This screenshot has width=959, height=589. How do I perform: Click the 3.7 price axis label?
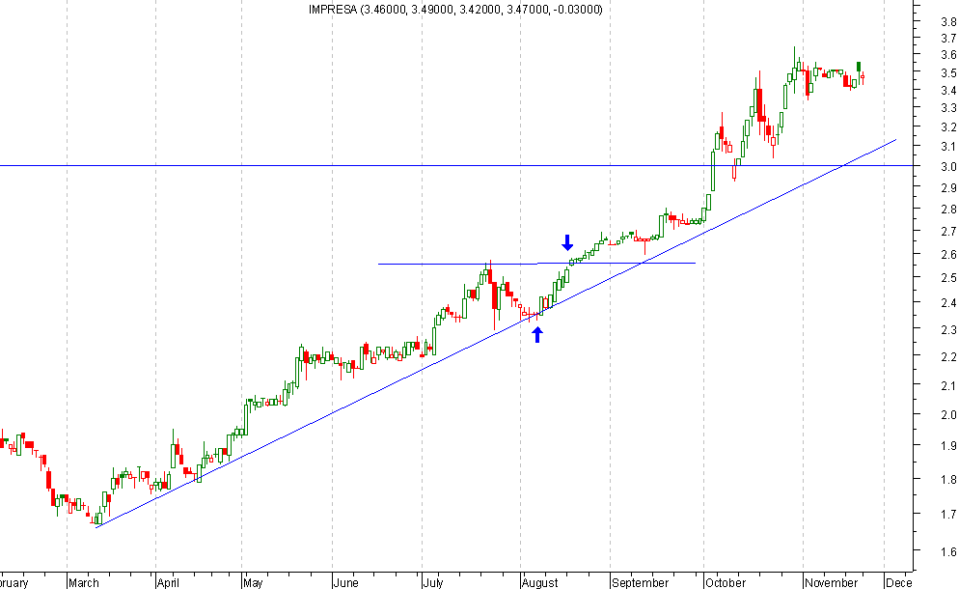pyautogui.click(x=948, y=39)
